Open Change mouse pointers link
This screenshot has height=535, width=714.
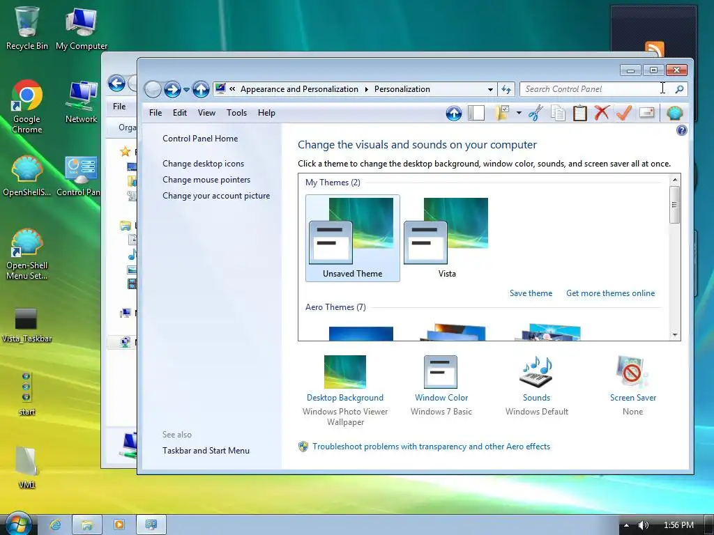[206, 180]
